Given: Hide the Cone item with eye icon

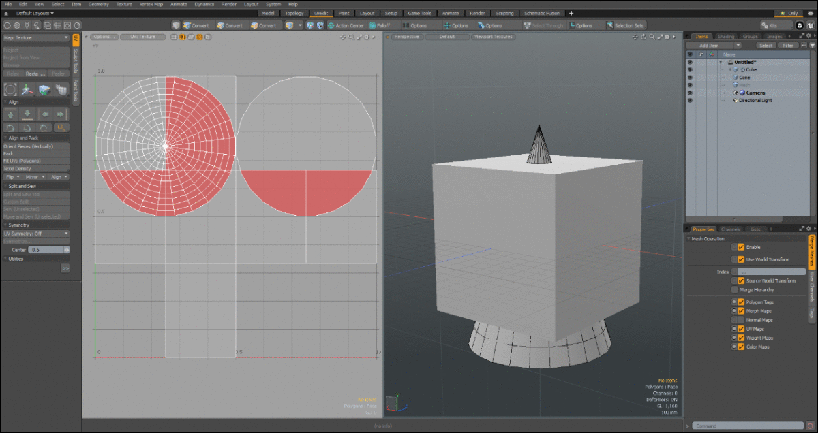Looking at the screenshot, I should 690,78.
